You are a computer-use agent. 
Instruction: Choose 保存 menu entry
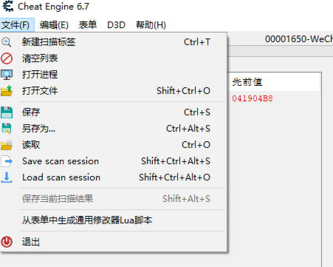pyautogui.click(x=114, y=112)
